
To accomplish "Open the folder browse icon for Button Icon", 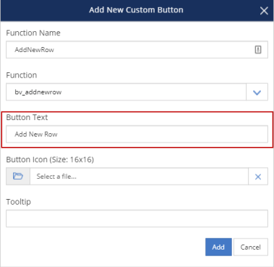I will (x=18, y=177).
